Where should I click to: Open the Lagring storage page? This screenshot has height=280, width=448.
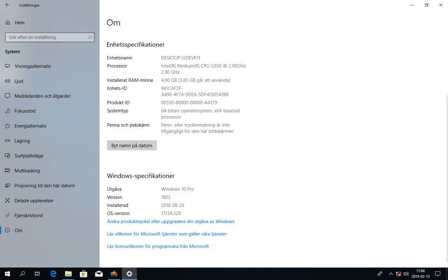(22, 141)
